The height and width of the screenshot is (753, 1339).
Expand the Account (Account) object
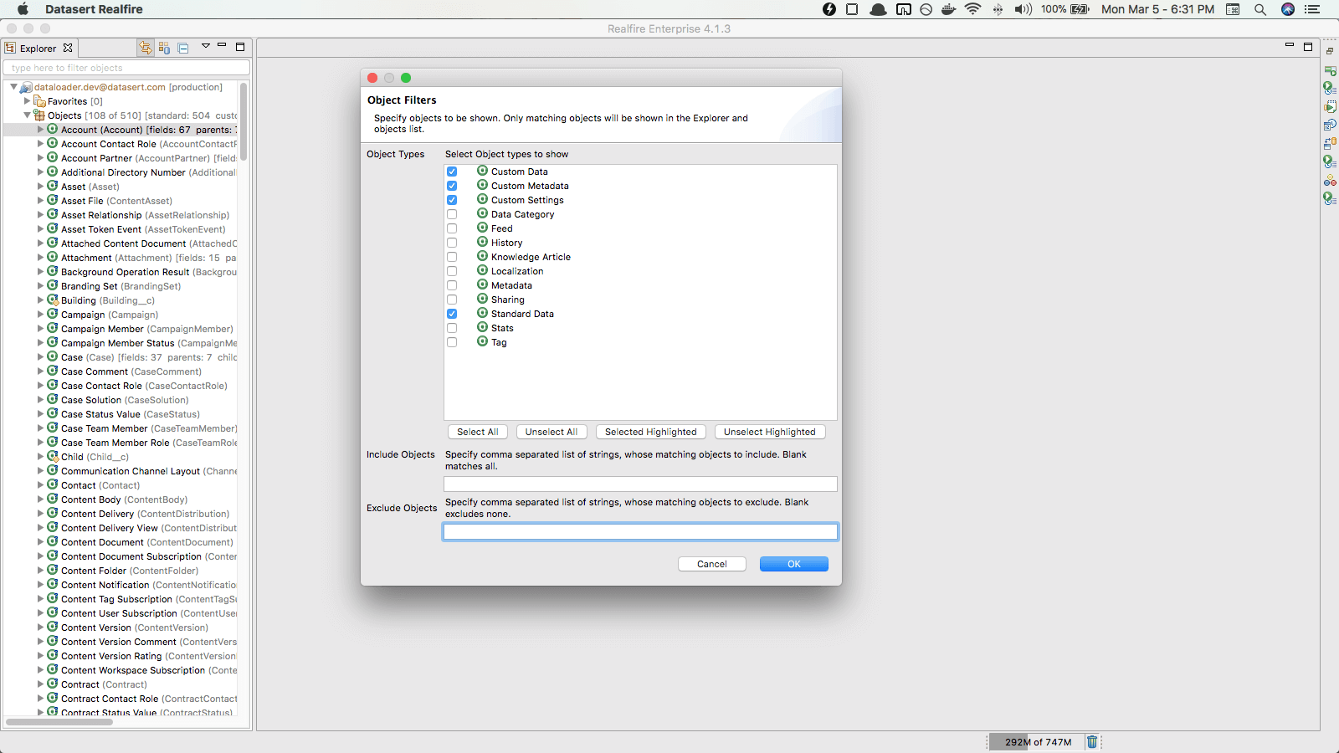click(40, 130)
